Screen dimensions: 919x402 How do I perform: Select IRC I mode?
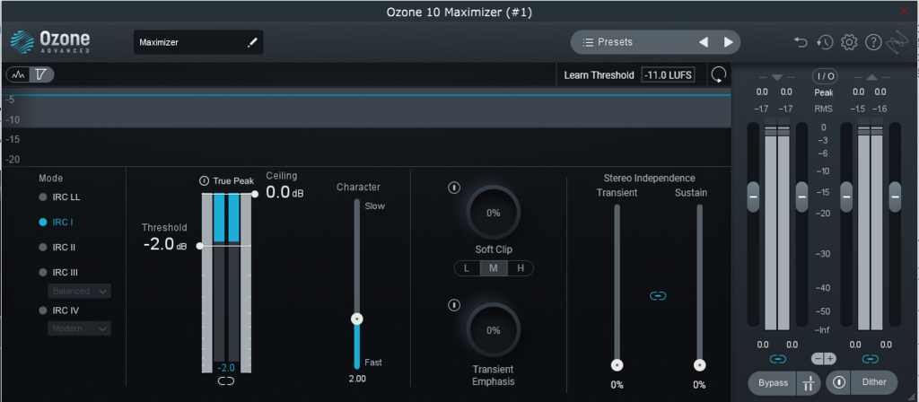(57, 223)
